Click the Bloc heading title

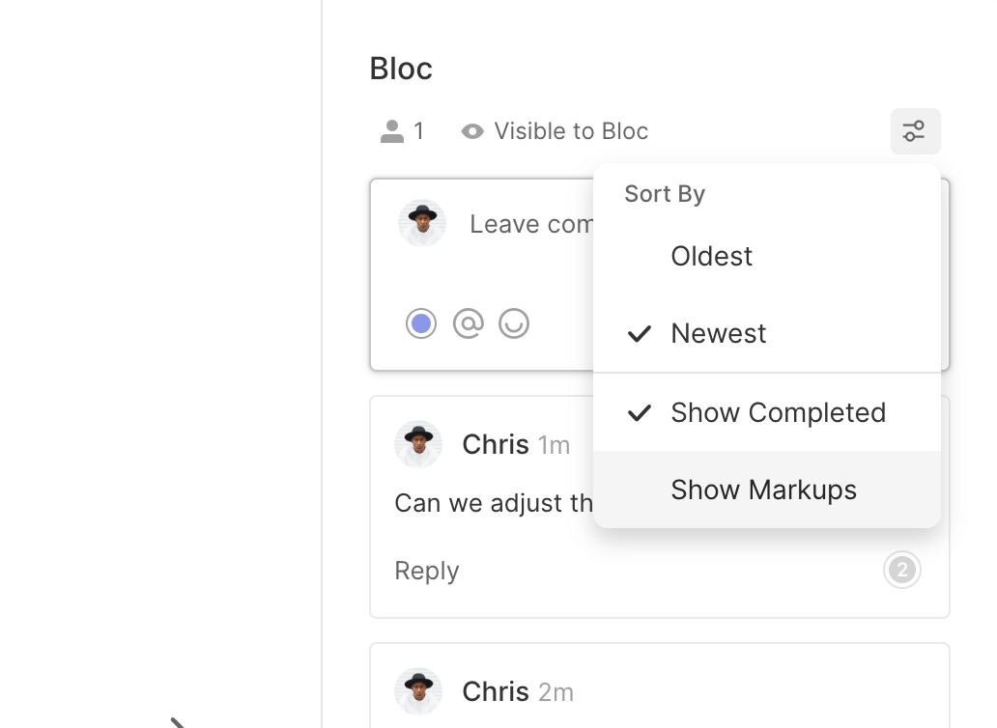tap(401, 69)
